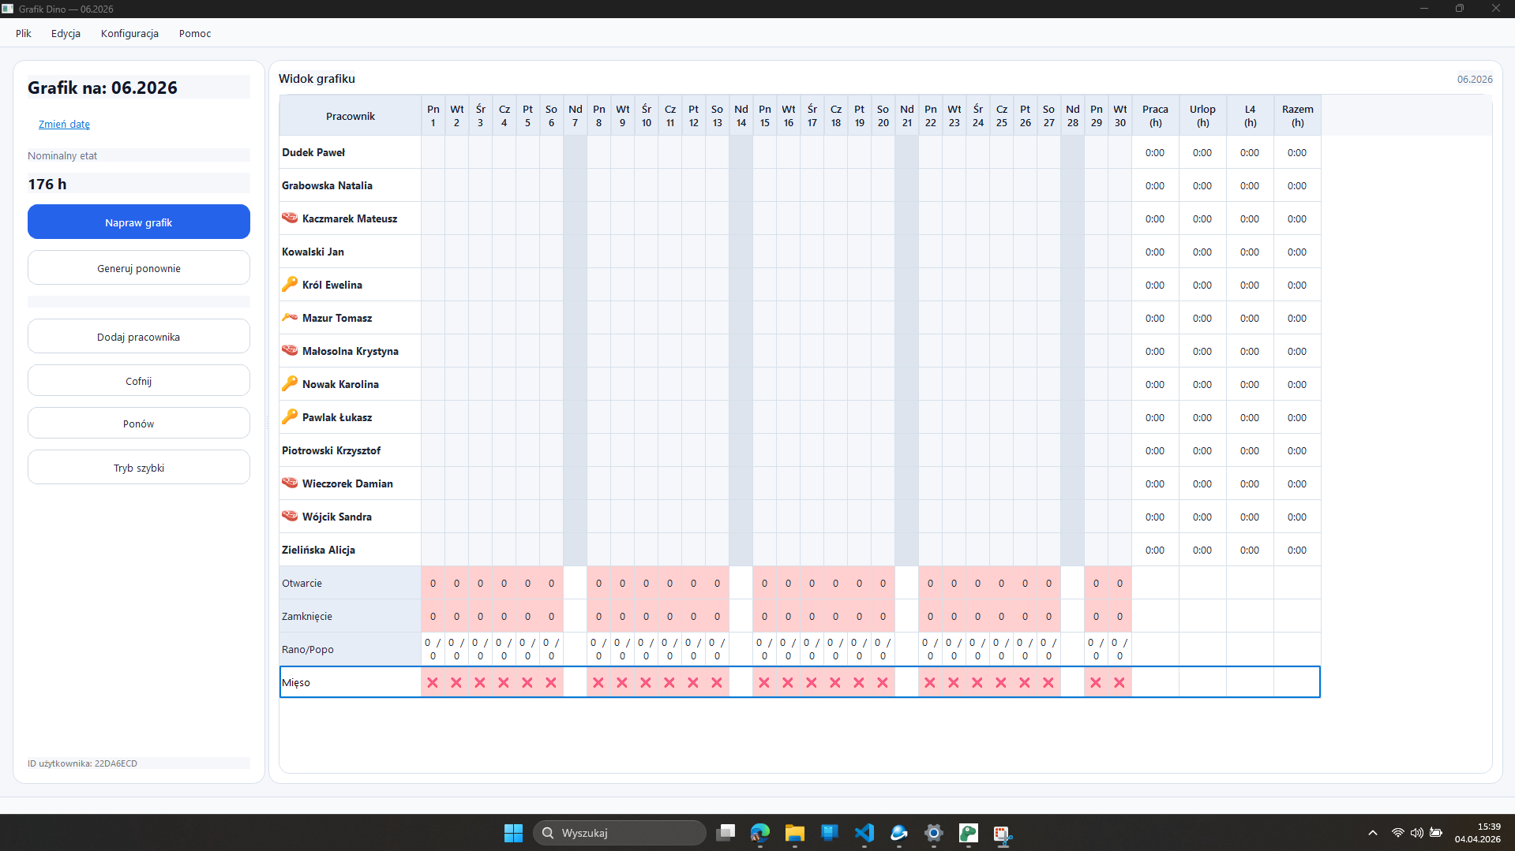This screenshot has height=851, width=1515.
Task: Open the Plik menu
Action: (24, 33)
